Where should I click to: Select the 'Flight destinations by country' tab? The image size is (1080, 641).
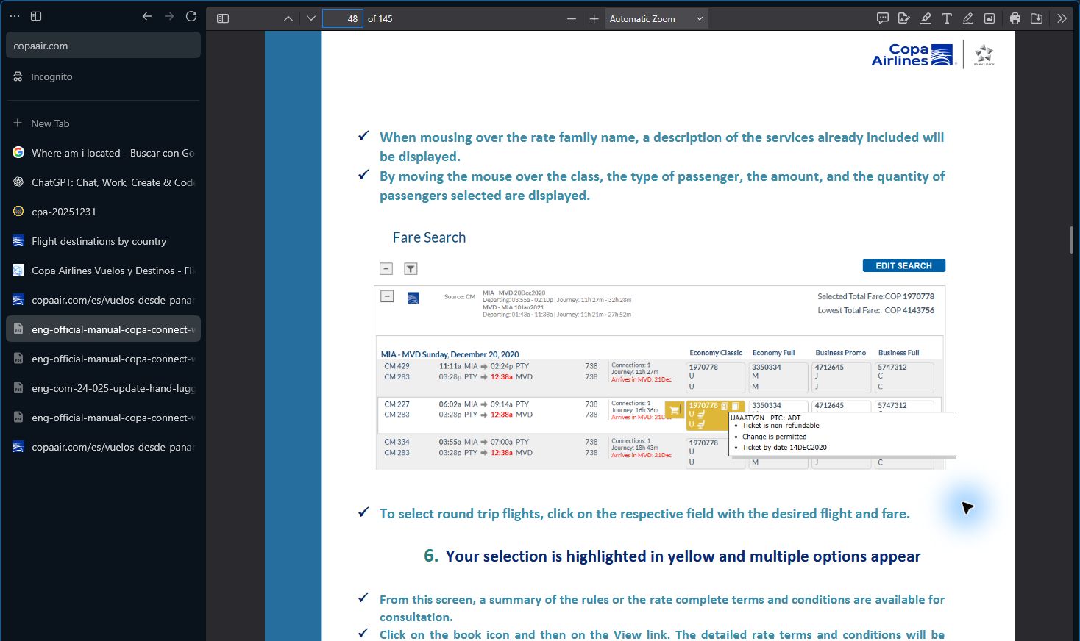103,241
